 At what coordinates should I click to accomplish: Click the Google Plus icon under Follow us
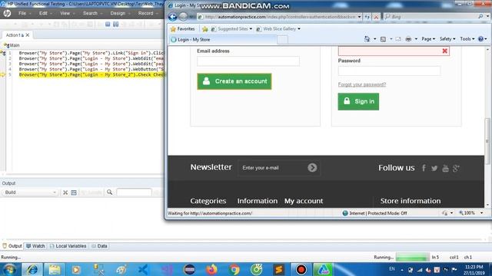tap(456, 169)
